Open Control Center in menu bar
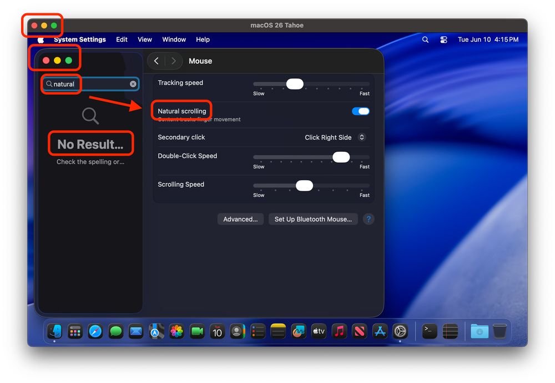Image resolution: width=555 pixels, height=383 pixels. [x=443, y=39]
